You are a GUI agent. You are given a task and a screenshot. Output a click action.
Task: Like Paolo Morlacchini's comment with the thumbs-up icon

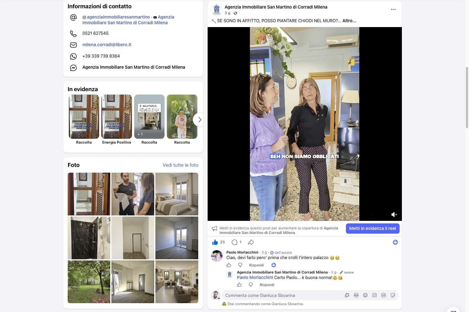229,265
